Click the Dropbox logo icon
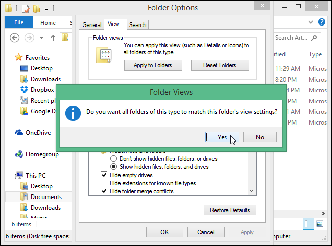 pyautogui.click(x=24, y=90)
